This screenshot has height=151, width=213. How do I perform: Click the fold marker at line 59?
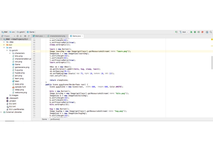tap(41, 84)
